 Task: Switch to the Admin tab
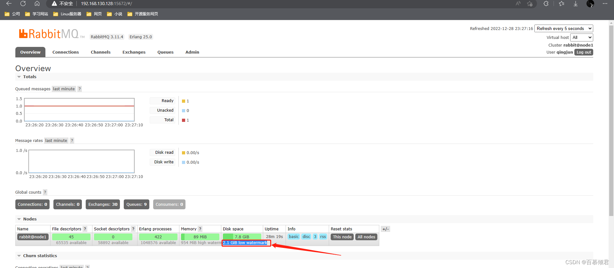coord(192,52)
